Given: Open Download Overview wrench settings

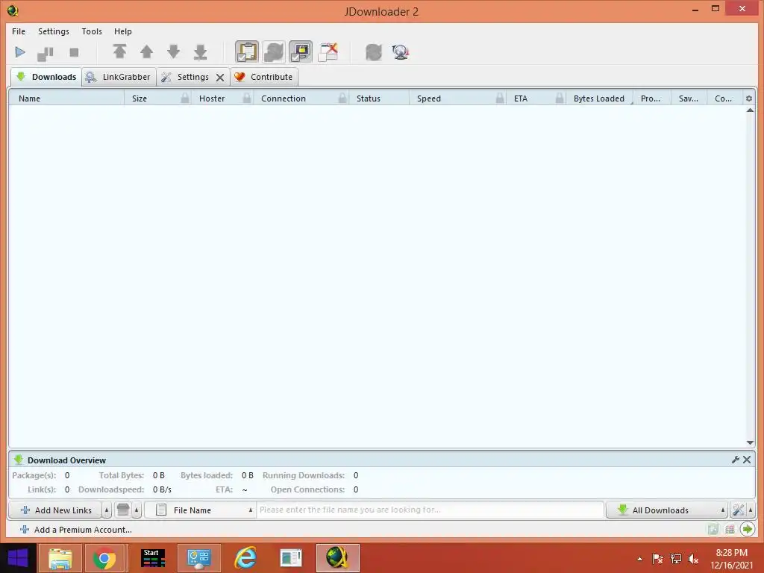Looking at the screenshot, I should coord(736,460).
